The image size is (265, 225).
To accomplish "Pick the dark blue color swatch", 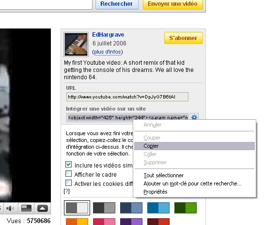I will 131,208.
